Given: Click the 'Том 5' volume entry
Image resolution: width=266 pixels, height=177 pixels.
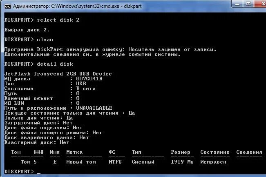Looking at the screenshot, I should 29,162.
